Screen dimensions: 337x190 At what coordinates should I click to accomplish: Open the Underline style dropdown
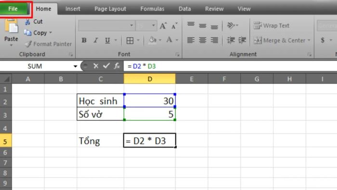[116, 40]
